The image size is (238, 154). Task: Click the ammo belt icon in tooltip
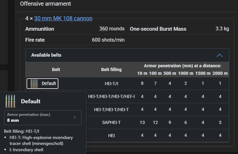pyautogui.click(x=11, y=101)
